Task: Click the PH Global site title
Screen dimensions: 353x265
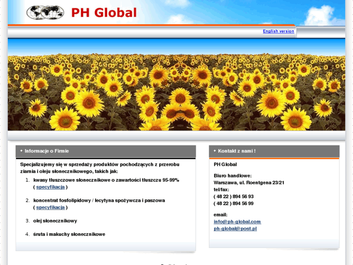Action: 104,13
